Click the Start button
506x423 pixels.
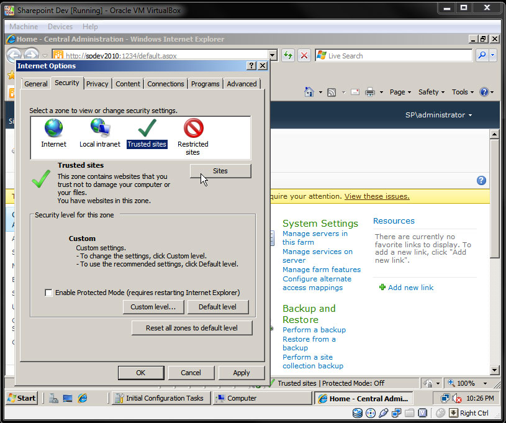(x=22, y=398)
